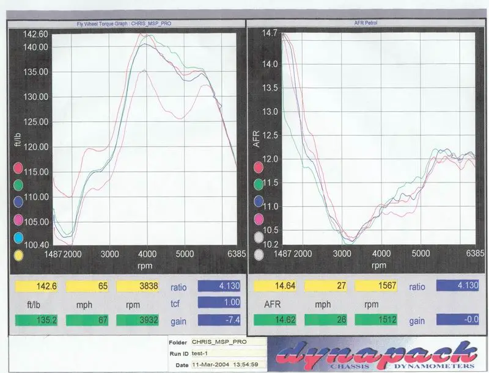The image size is (489, 373).
Task: Select the red run circle on torque graph
Action: pos(19,167)
